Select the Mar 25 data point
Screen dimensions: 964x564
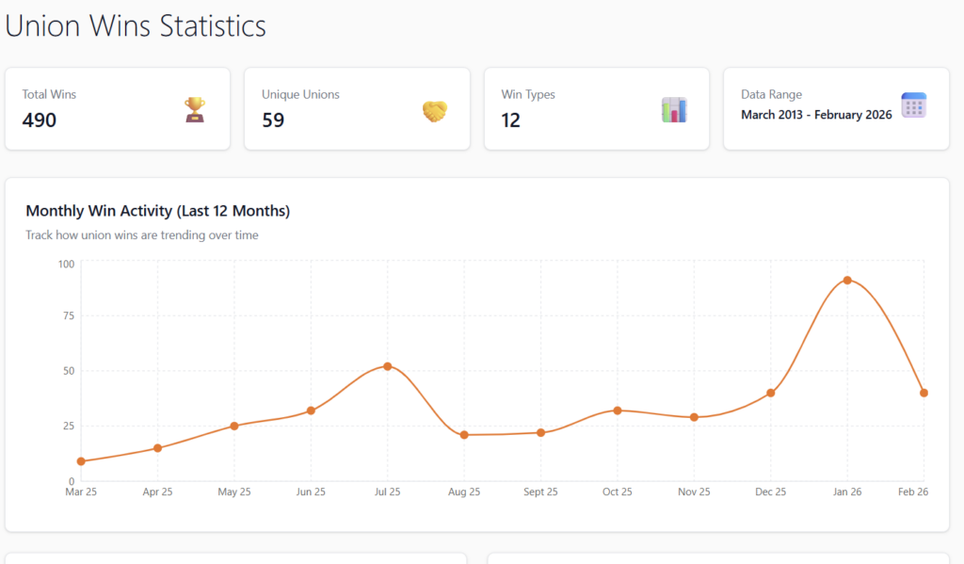(81, 461)
